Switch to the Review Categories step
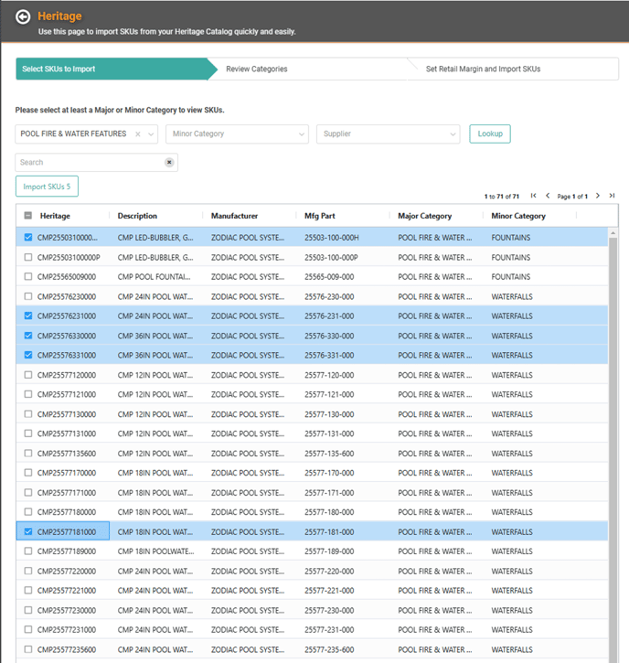The height and width of the screenshot is (663, 629). pos(257,69)
